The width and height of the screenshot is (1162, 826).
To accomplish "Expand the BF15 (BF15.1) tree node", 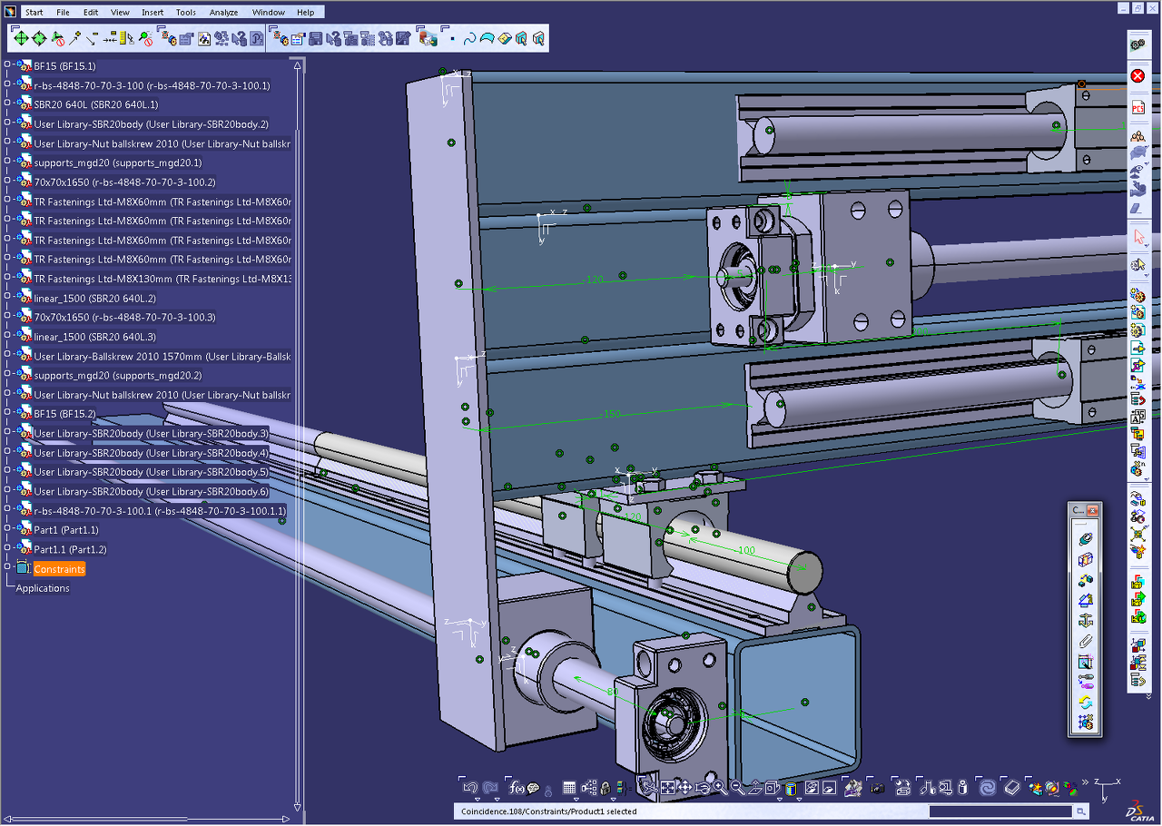I will tap(7, 65).
